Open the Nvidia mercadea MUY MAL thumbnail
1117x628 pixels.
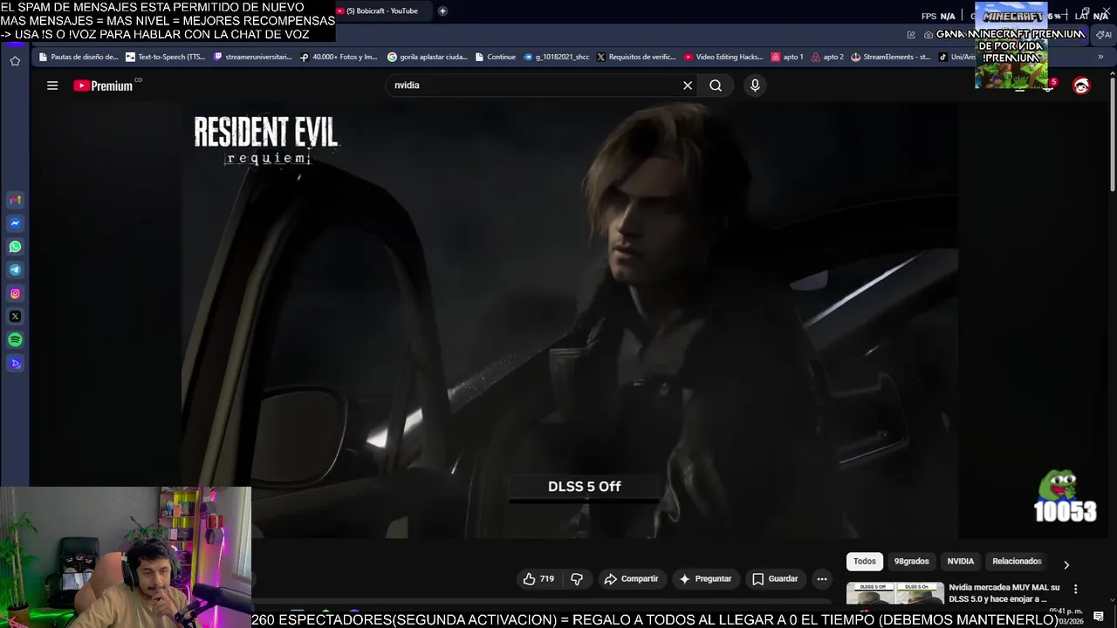point(895,593)
